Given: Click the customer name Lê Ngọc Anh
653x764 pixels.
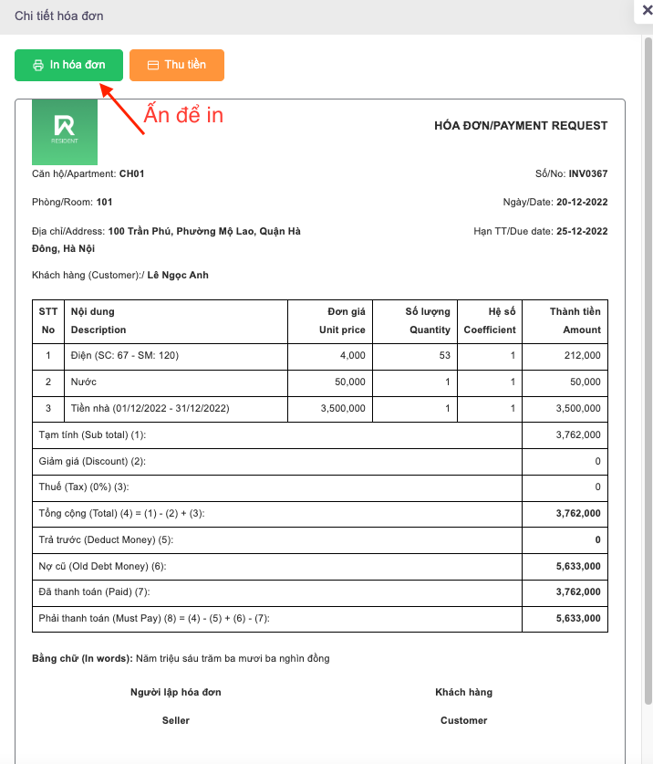Looking at the screenshot, I should 178,275.
